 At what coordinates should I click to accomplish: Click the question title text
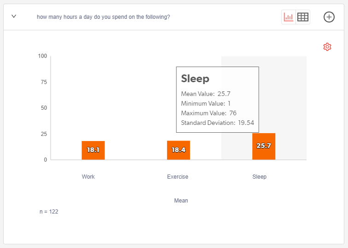coord(103,17)
